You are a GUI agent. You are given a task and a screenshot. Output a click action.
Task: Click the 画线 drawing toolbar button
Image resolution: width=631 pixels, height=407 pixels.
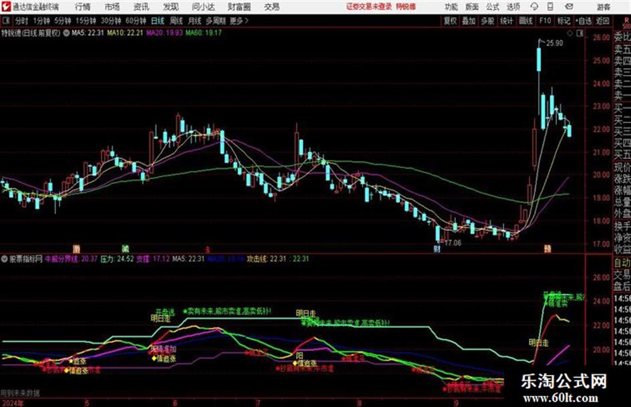[x=525, y=21]
